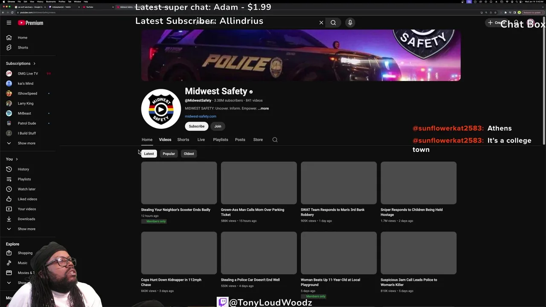Open Chrome History menu in menu bar
Viewport: 546px width, 307px height.
[x=40, y=2]
